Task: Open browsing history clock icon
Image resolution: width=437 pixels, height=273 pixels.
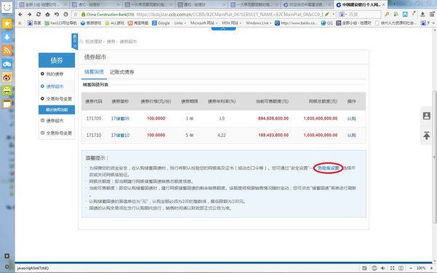Action: click(66, 15)
